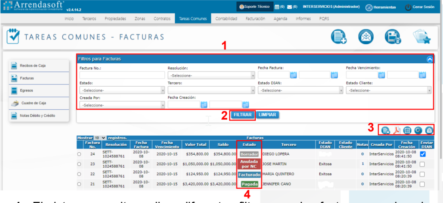443x203 pixels.
Task: Click the delete invoice icon with trash can
Action: point(393,37)
